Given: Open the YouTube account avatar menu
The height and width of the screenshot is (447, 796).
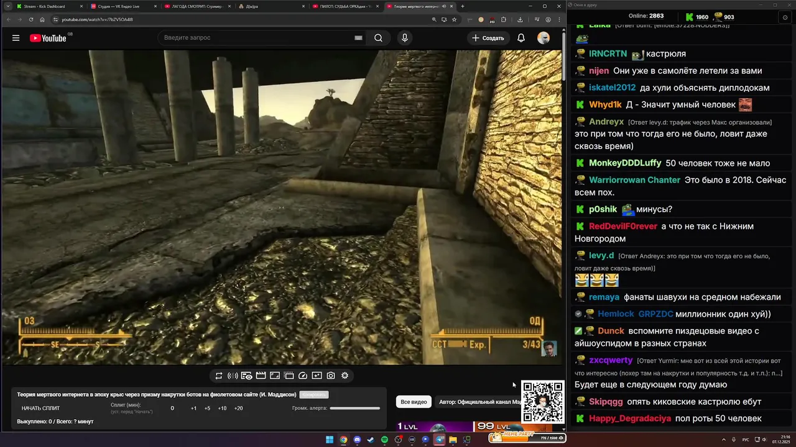Looking at the screenshot, I should pos(544,38).
